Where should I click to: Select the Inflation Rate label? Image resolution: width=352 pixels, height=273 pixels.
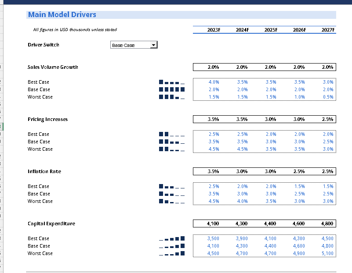point(44,171)
